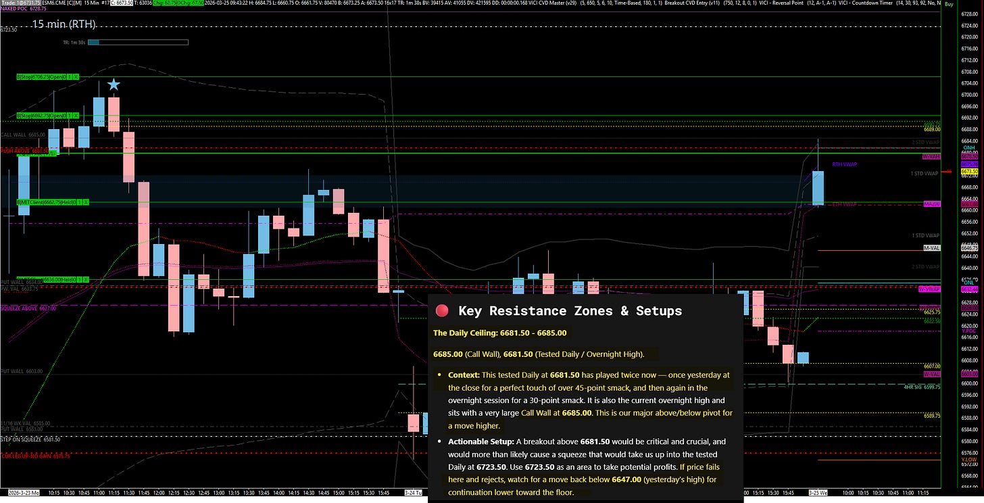The width and height of the screenshot is (984, 503).
Task: Click the 12:15 time axis label
Action: pos(174,494)
